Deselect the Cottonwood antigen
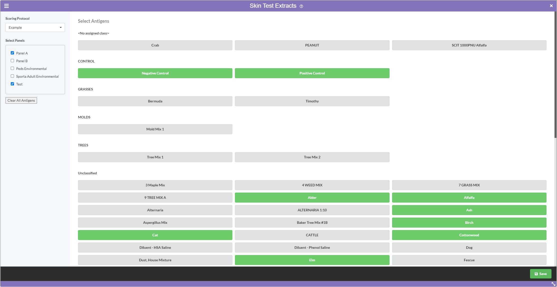This screenshot has width=557, height=287. pyautogui.click(x=469, y=235)
